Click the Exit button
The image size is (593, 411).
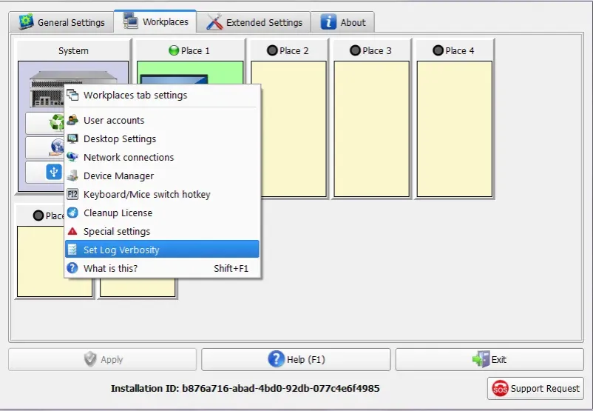click(x=489, y=360)
